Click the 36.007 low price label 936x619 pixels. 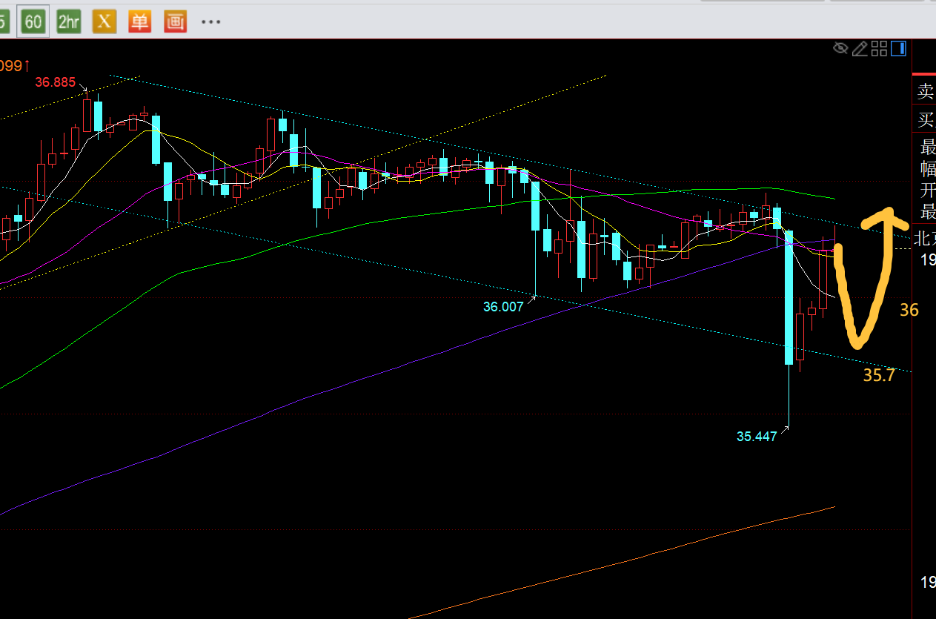pyautogui.click(x=503, y=306)
